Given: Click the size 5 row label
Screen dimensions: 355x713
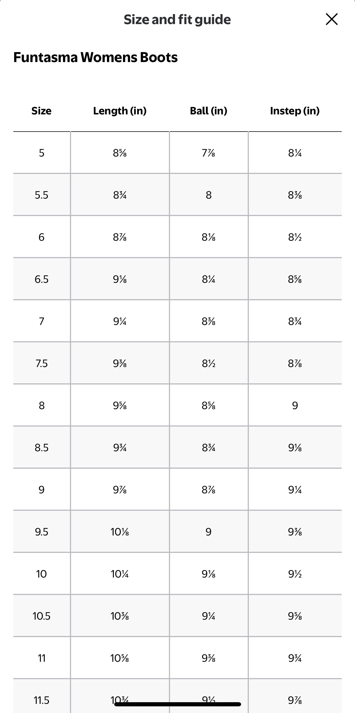Looking at the screenshot, I should 41,153.
